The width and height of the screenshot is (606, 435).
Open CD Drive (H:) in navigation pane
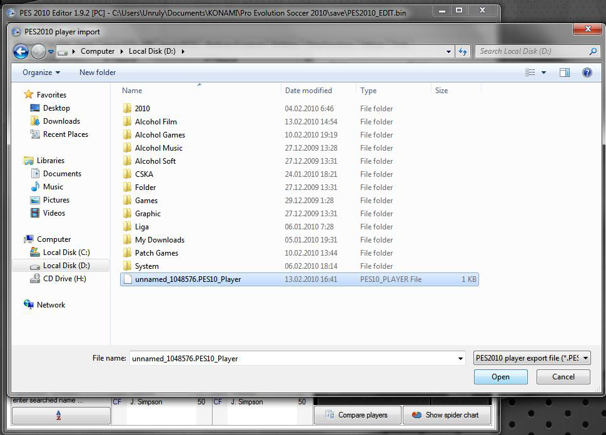(x=64, y=279)
